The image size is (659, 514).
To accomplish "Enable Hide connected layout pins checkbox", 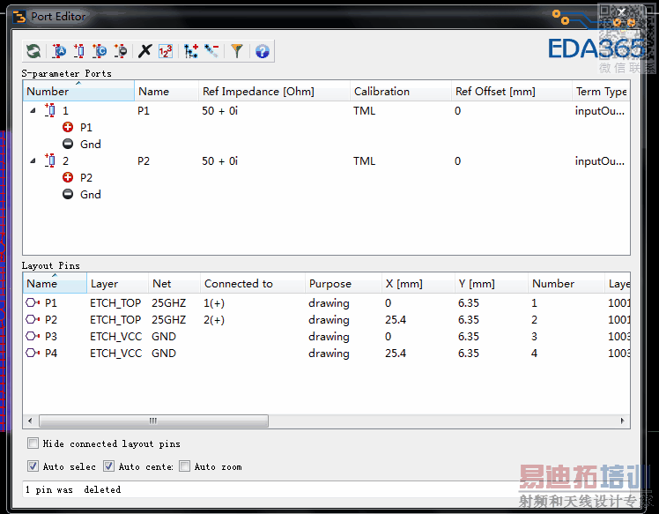I will (x=33, y=443).
